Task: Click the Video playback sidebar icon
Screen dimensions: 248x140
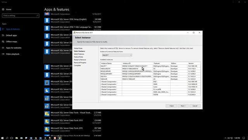Action: [x=3, y=54]
